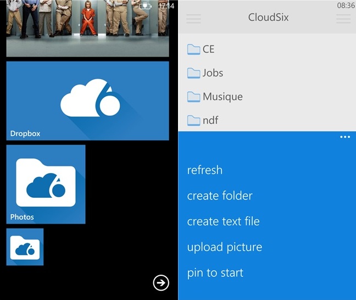Open the CE folder name
The height and width of the screenshot is (300, 356).
(208, 49)
